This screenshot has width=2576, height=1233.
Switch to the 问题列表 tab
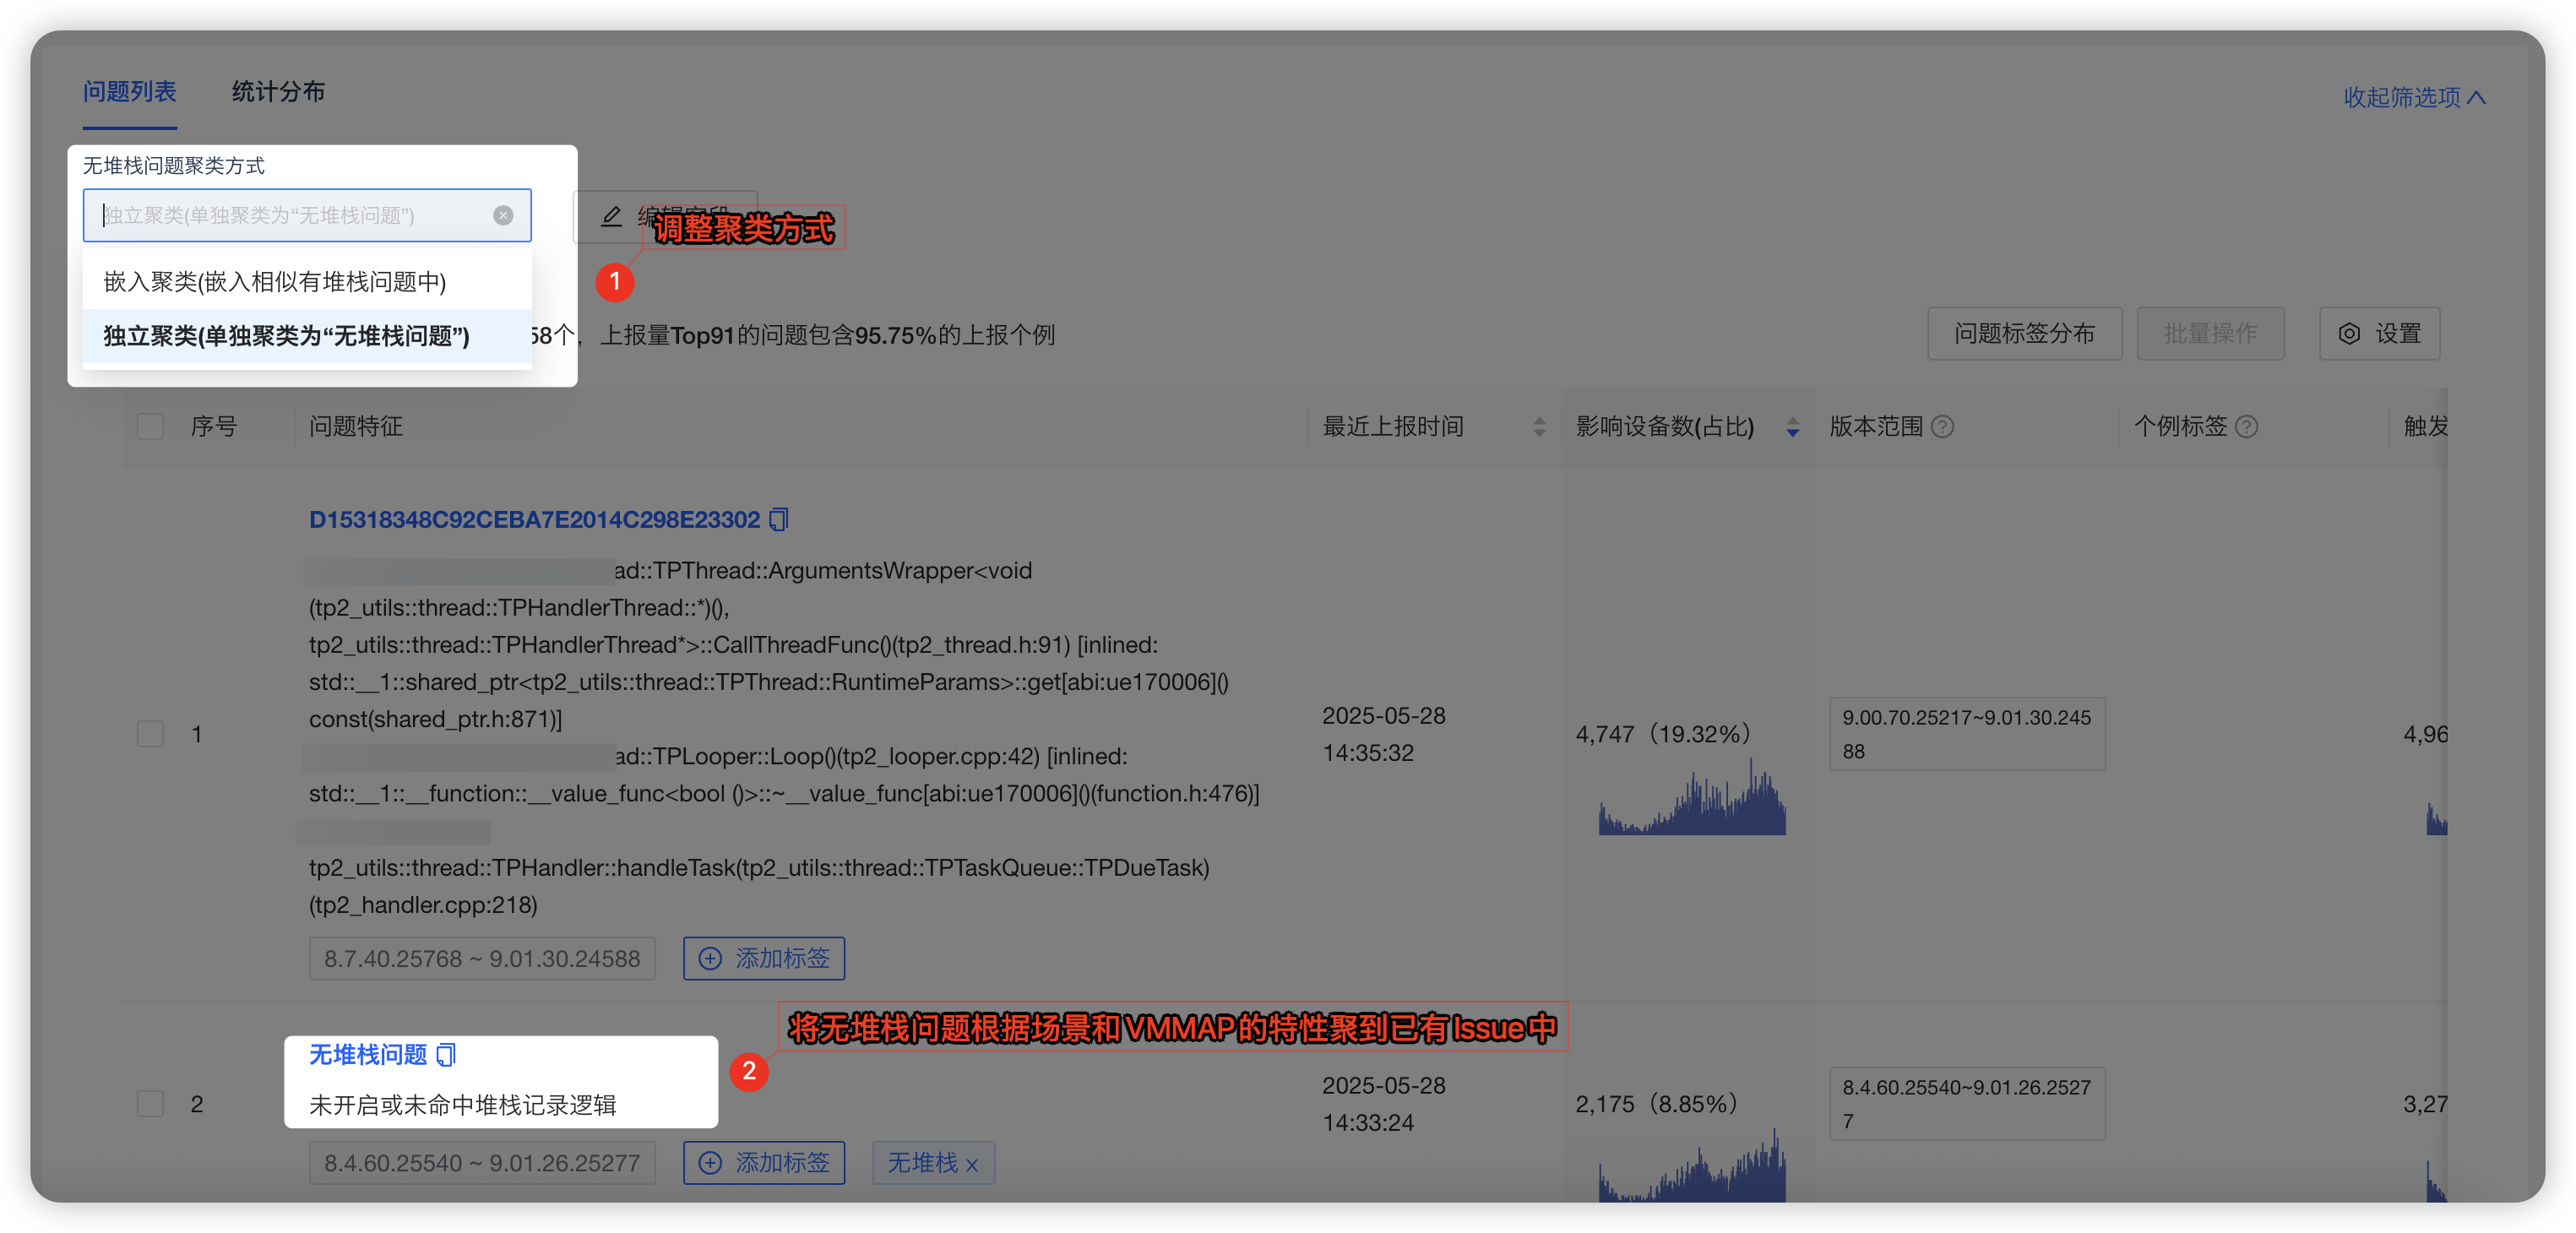pyautogui.click(x=129, y=92)
